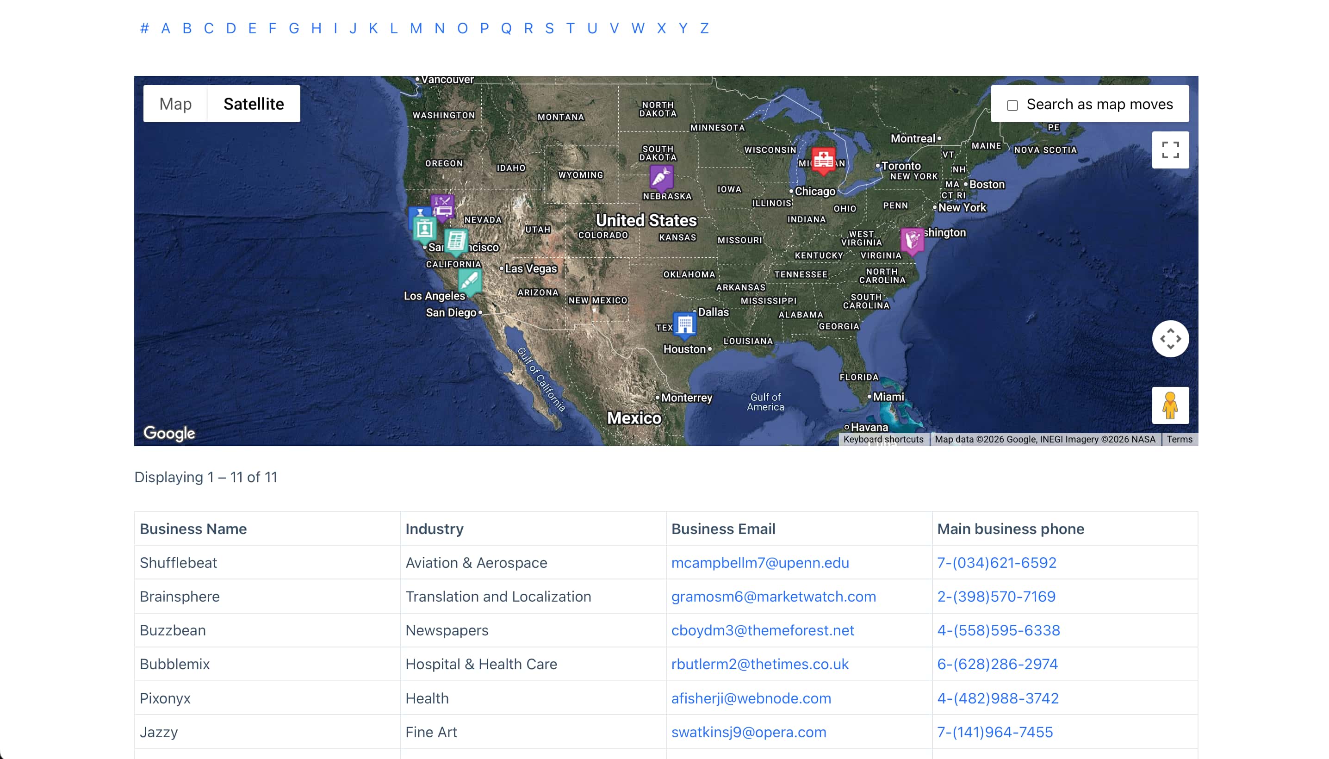Click the map pan control

1171,338
